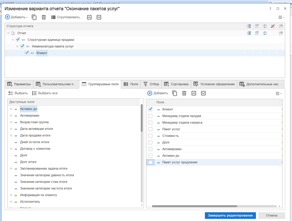292x221 pixels.
Task: Select Долг итоги in available fields
Action: (x=28, y=162)
